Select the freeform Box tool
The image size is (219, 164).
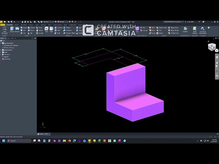pyautogui.click(x=137, y=30)
